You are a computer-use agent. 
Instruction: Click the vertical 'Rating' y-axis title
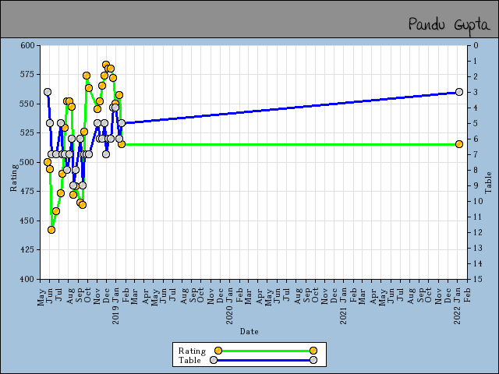click(14, 178)
